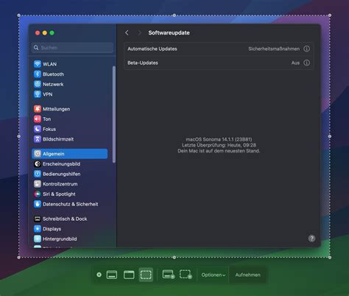Image resolution: width=349 pixels, height=296 pixels.
Task: Select Fokus label in the sidebar
Action: coord(49,129)
